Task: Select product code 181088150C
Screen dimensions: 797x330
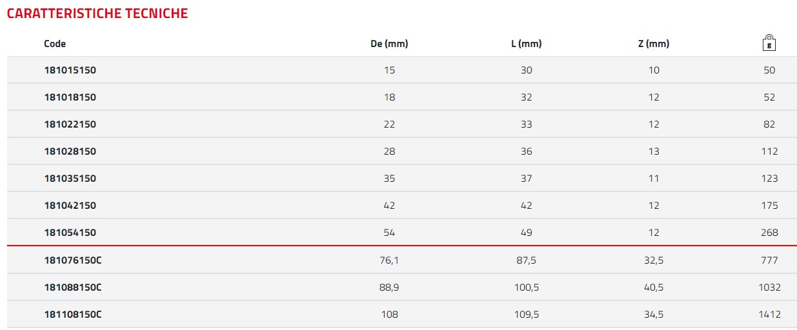Action: coord(73,287)
